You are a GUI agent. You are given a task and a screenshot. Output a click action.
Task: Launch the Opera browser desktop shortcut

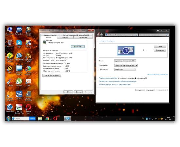click(28, 109)
